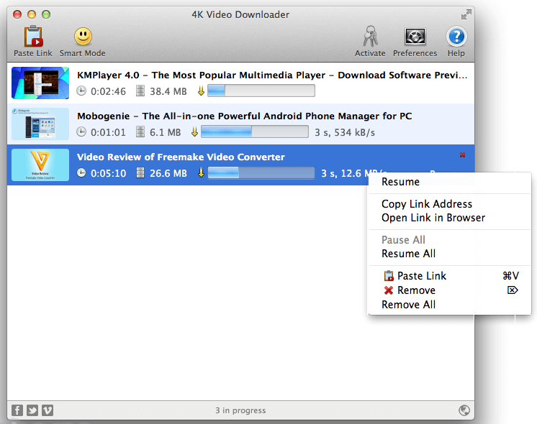
Task: Click the Activate keys icon
Action: [x=370, y=37]
